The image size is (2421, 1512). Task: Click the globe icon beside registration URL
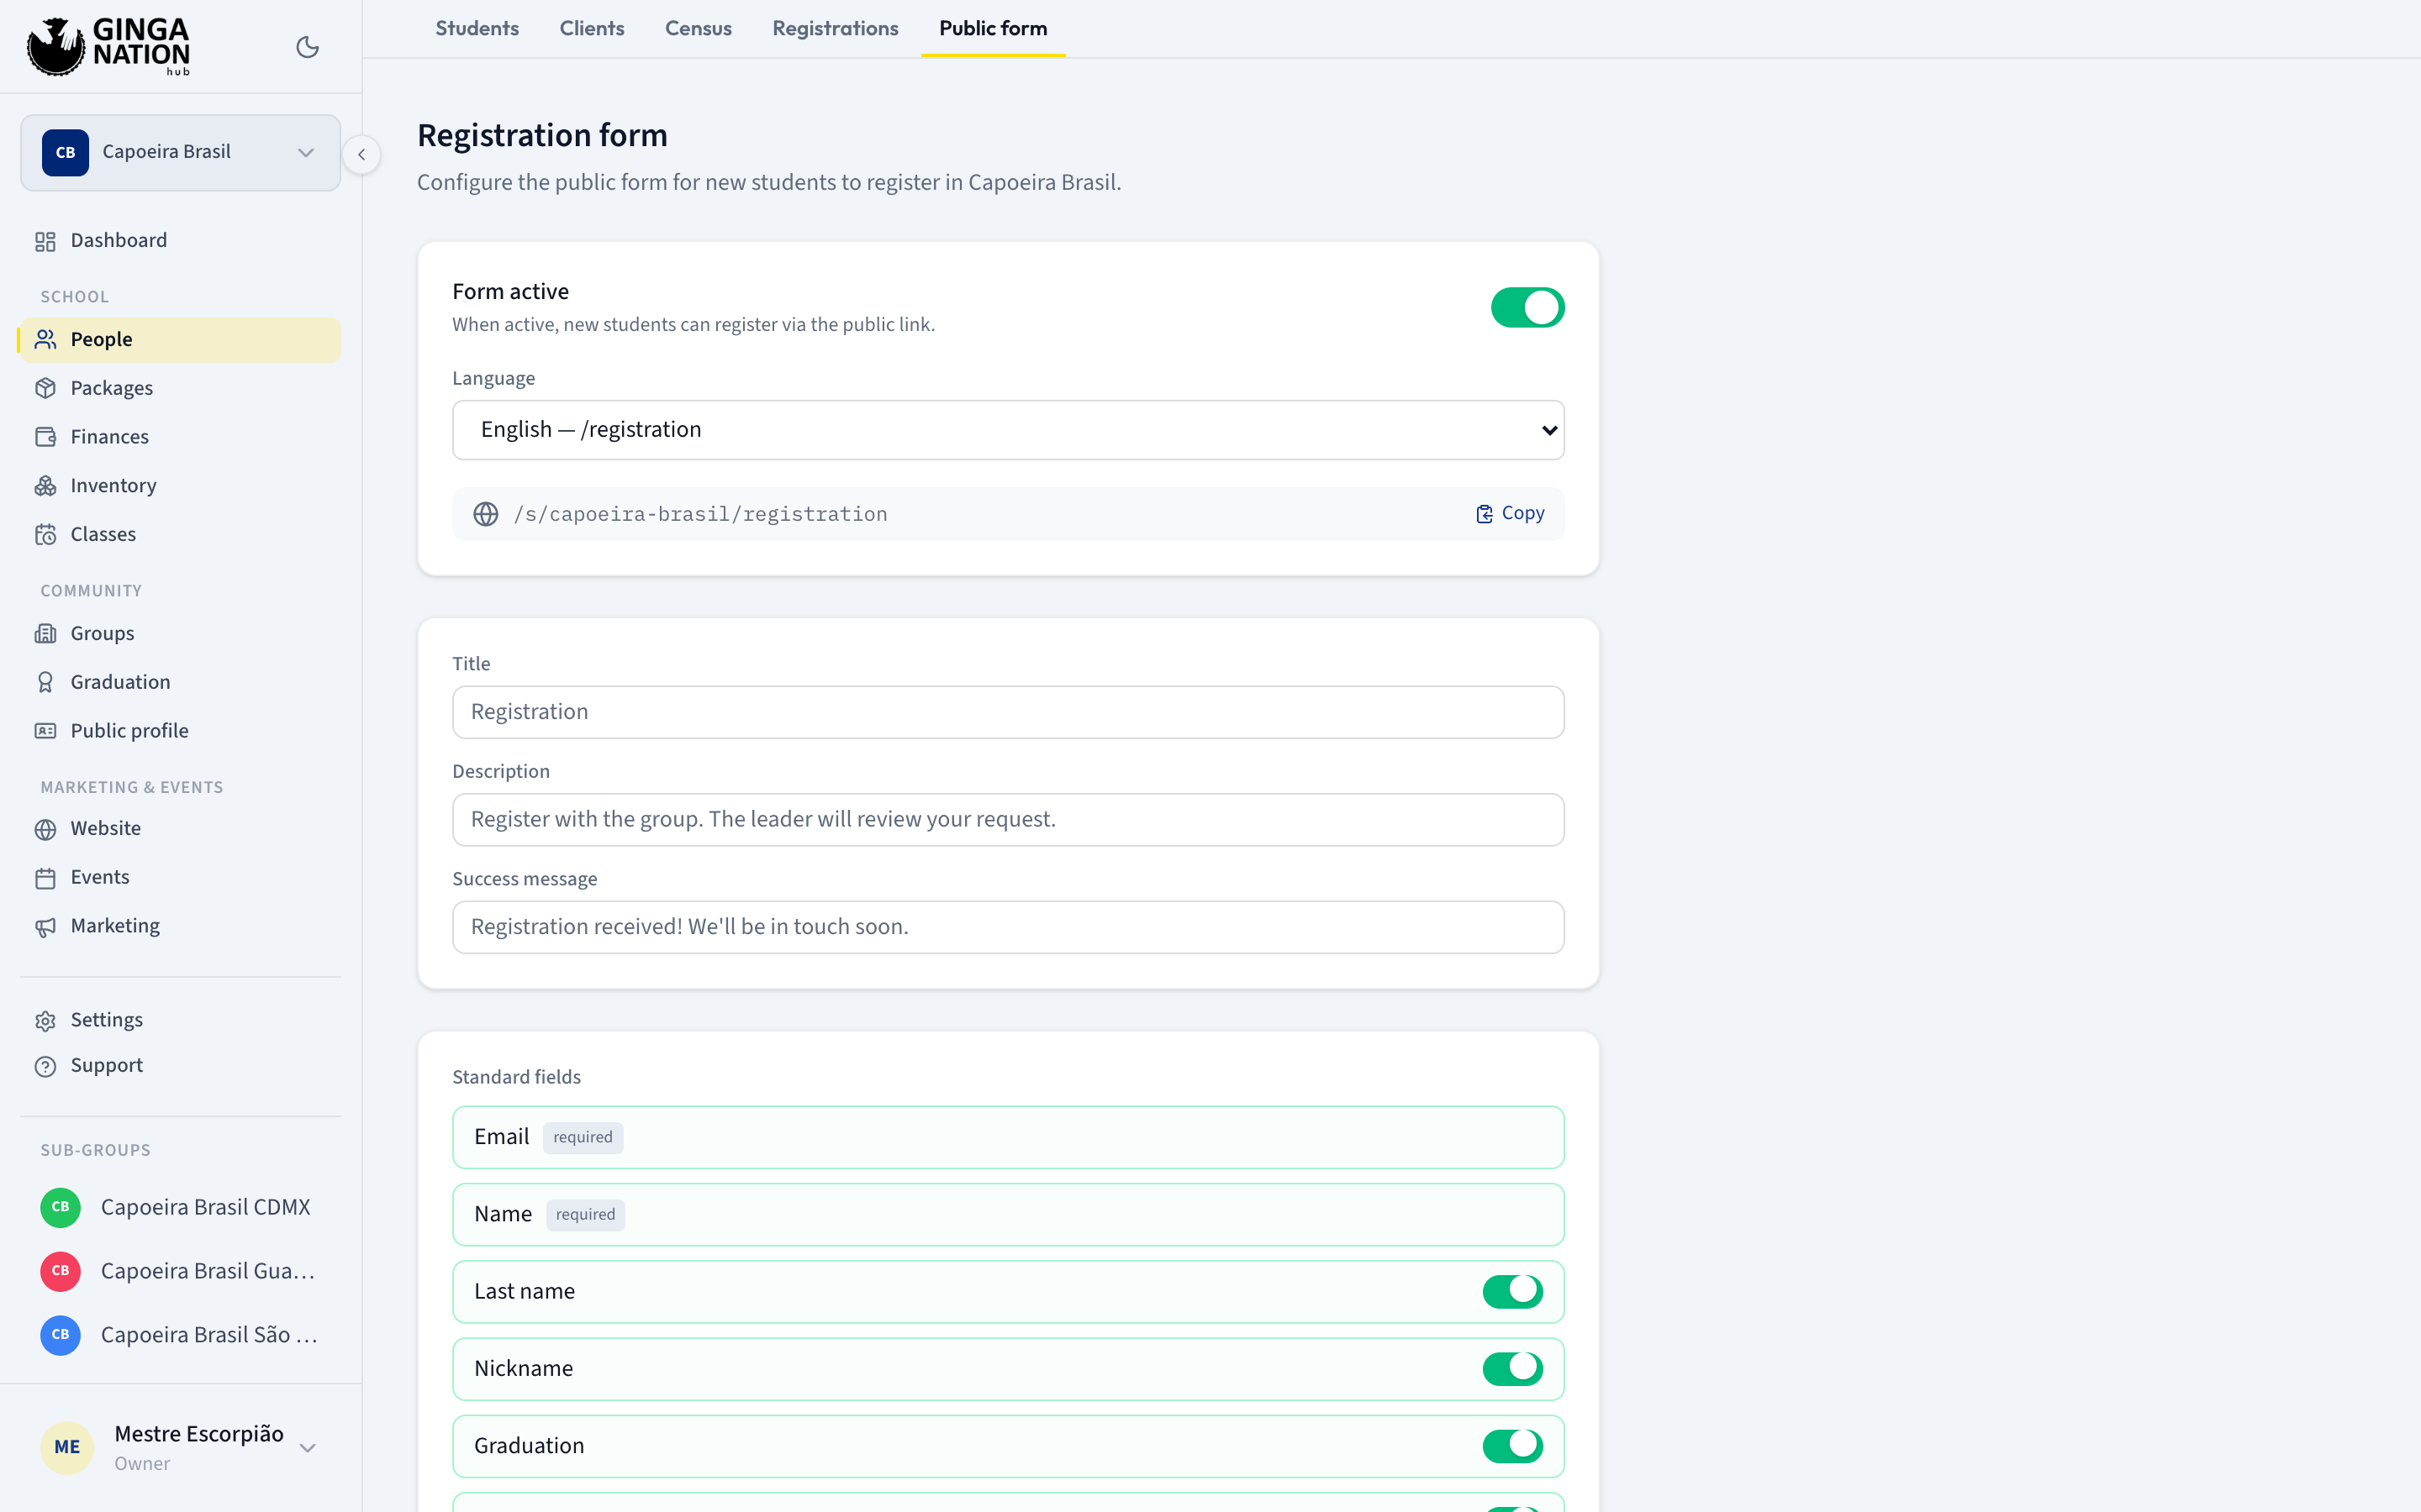point(486,514)
